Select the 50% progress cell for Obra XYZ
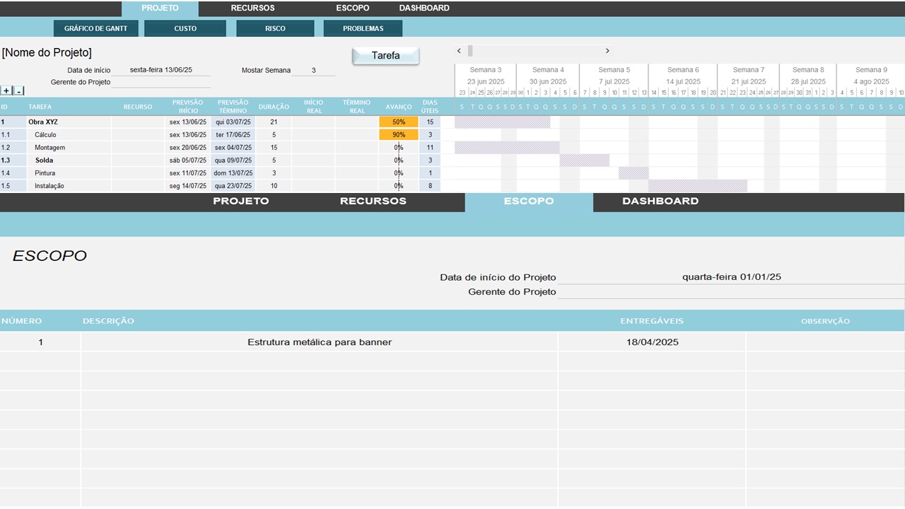 click(x=399, y=122)
